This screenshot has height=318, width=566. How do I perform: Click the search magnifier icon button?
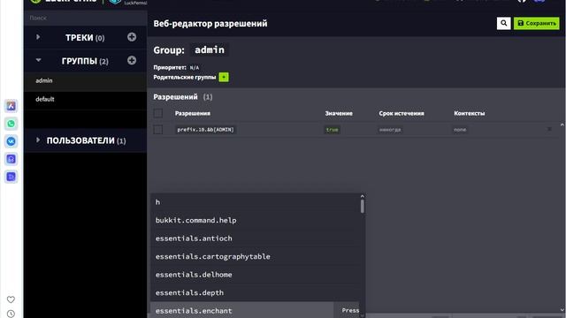coord(503,23)
